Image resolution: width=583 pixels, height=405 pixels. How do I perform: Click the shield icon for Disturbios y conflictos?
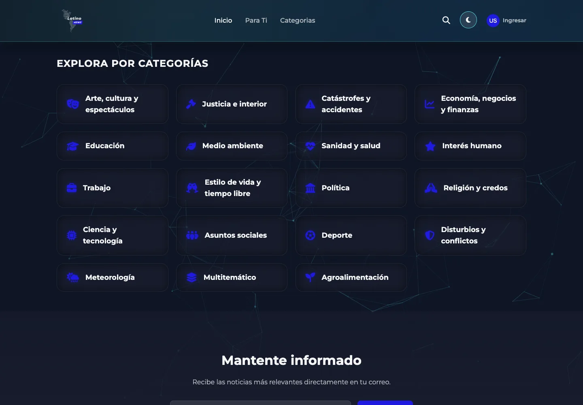coord(430,235)
